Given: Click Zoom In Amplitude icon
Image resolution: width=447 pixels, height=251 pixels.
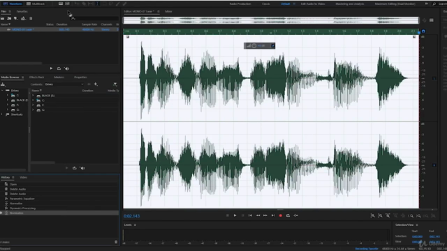Looking at the screenshot, I should click(372, 215).
